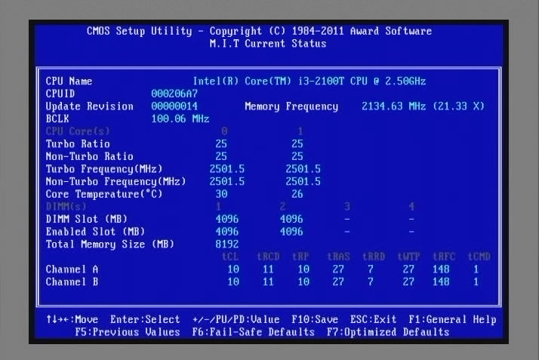This screenshot has width=539, height=360.
Task: Select the total memory value 8192
Action: tap(227, 245)
